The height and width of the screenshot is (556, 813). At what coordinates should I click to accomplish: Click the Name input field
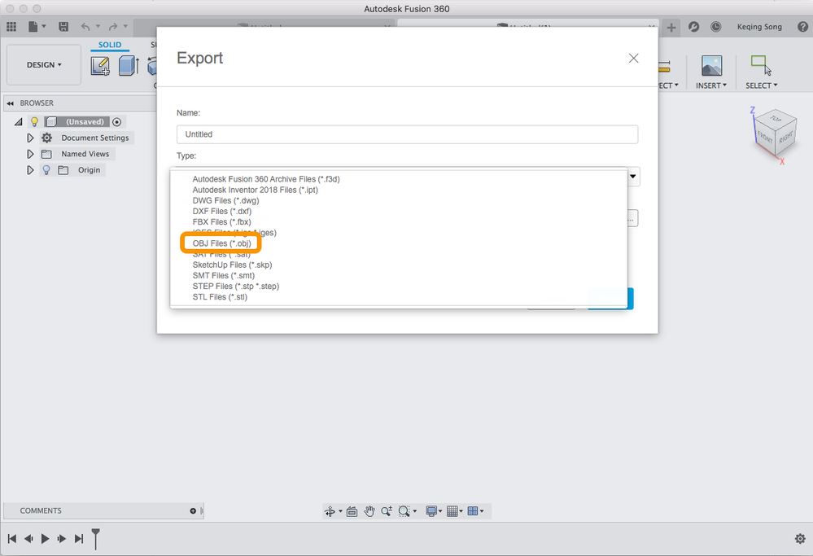[407, 134]
